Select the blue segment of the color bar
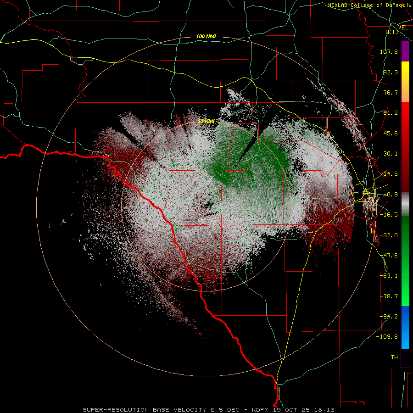This screenshot has height=413, width=413. [405, 327]
